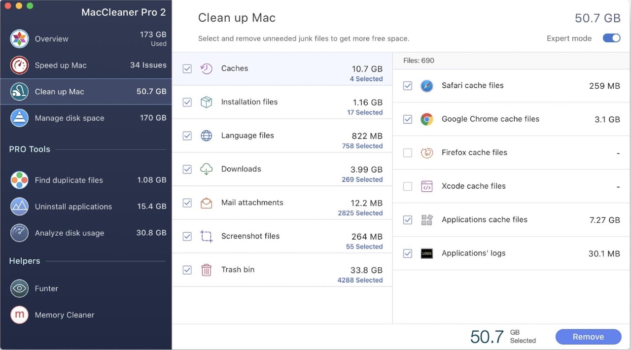
Task: Uncheck the Mail attachments checkbox
Action: tap(187, 203)
